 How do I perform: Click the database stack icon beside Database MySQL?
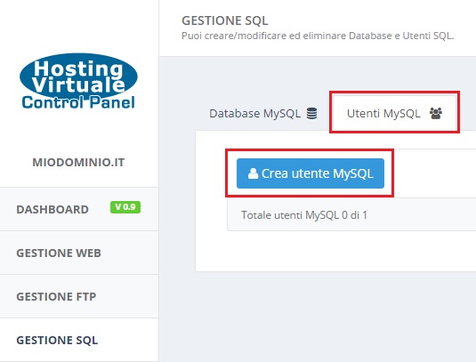311,114
